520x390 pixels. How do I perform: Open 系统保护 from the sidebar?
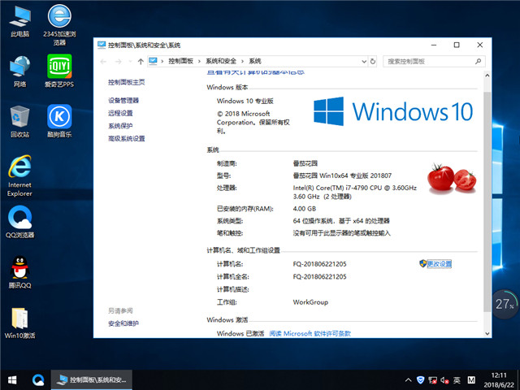(120, 126)
